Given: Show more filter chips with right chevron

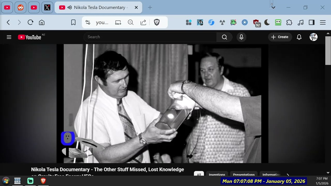Looking at the screenshot, I should pos(288,174).
